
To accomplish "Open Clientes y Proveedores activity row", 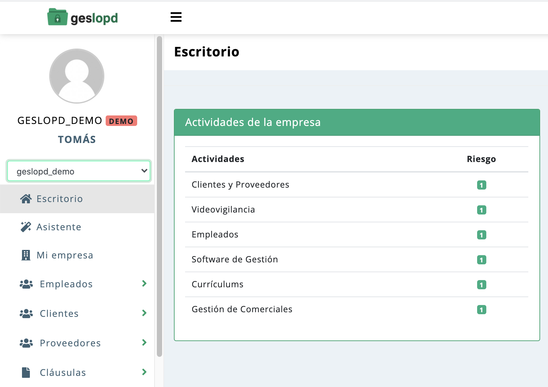I will (x=241, y=185).
